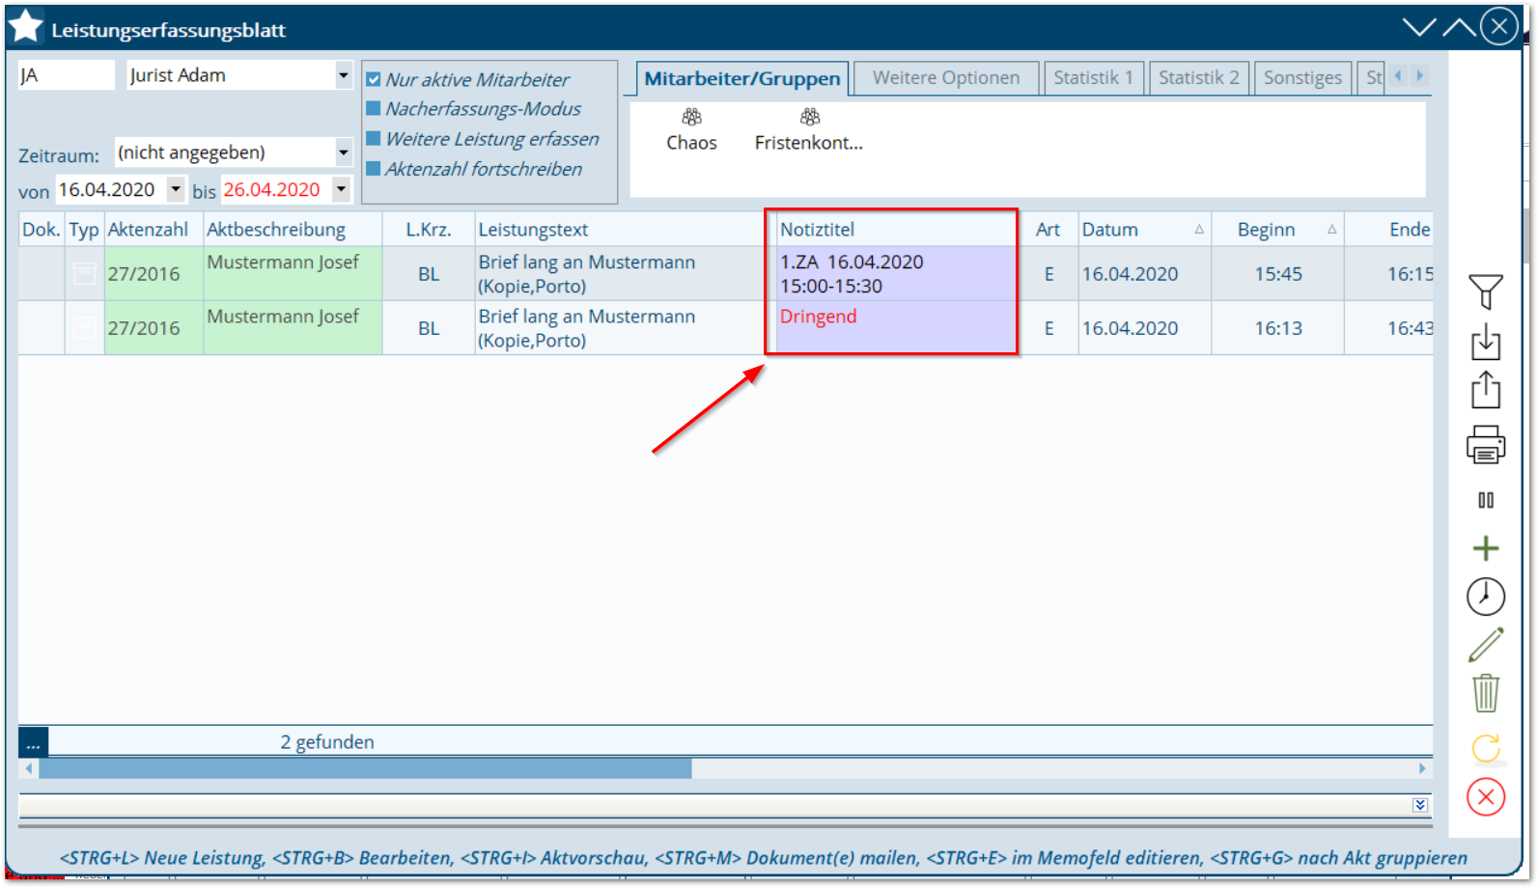Toggle Nur aktive Mitarbeiter checkbox
This screenshot has width=1538, height=888.
[x=373, y=80]
